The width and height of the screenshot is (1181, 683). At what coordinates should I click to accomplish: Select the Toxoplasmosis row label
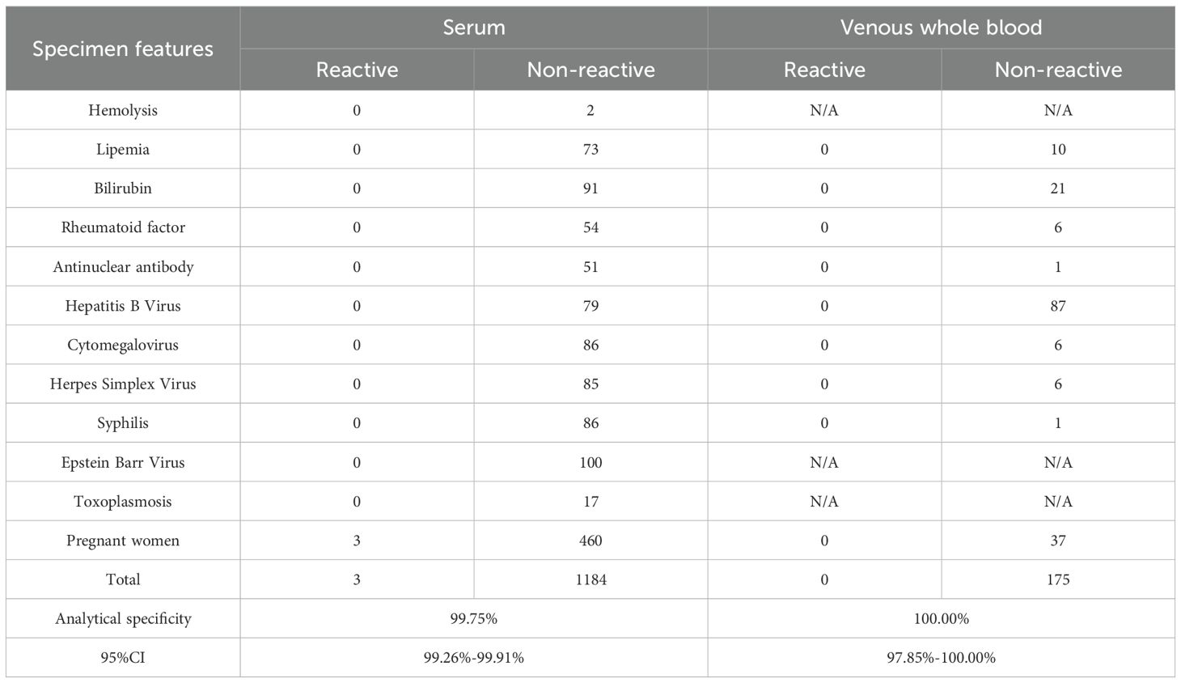[123, 502]
